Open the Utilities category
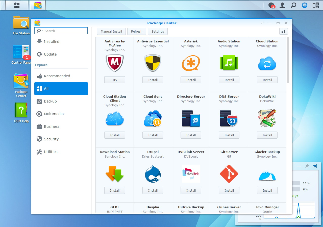Image resolution: width=323 pixels, height=227 pixels. pos(61,152)
